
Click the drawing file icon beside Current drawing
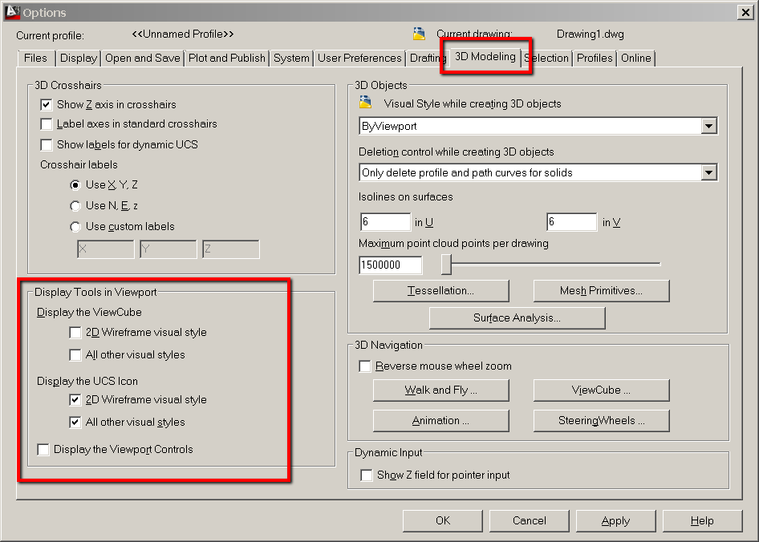[419, 34]
